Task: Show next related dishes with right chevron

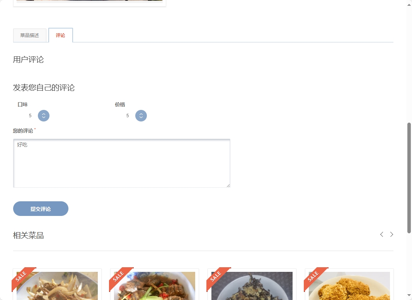Action: (392, 234)
